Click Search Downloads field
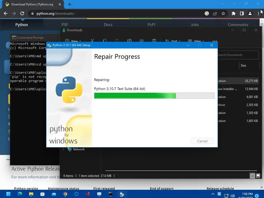264x198 pixels. tap(238, 55)
